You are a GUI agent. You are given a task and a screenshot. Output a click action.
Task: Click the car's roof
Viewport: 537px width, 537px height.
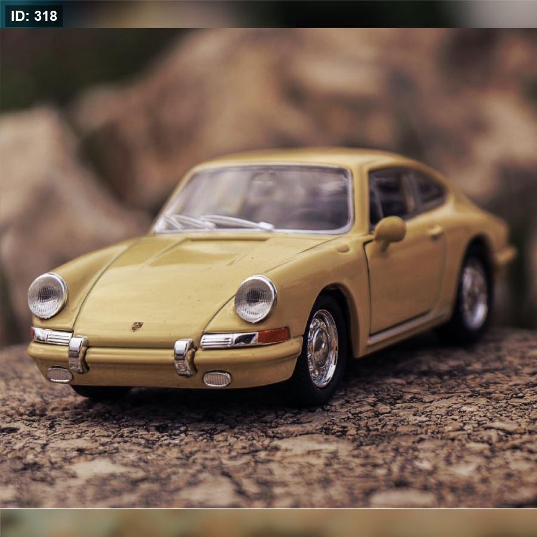coord(298,158)
